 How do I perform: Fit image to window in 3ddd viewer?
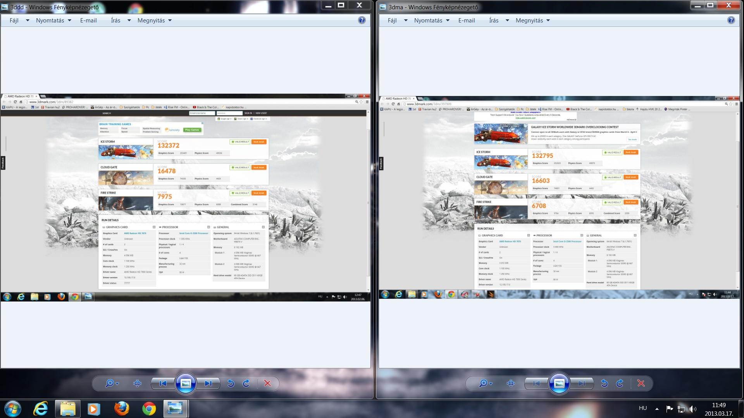point(137,383)
